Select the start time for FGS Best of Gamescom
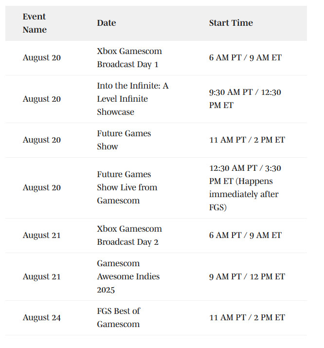 (x=247, y=317)
